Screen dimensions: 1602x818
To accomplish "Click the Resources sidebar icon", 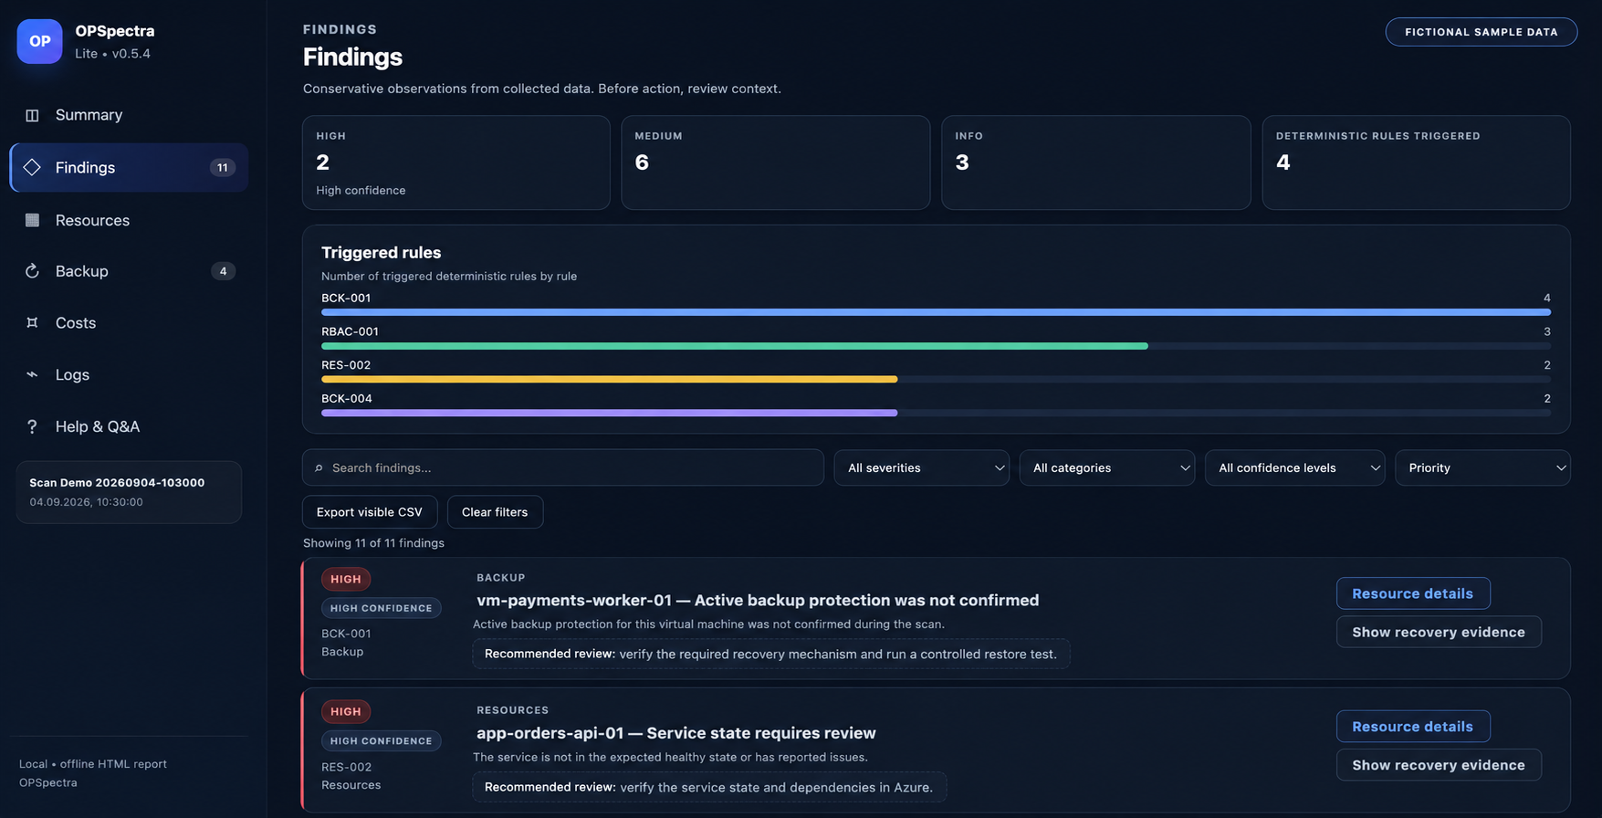I will coord(32,220).
